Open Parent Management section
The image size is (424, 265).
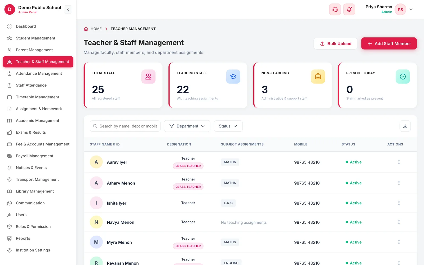coord(38,50)
